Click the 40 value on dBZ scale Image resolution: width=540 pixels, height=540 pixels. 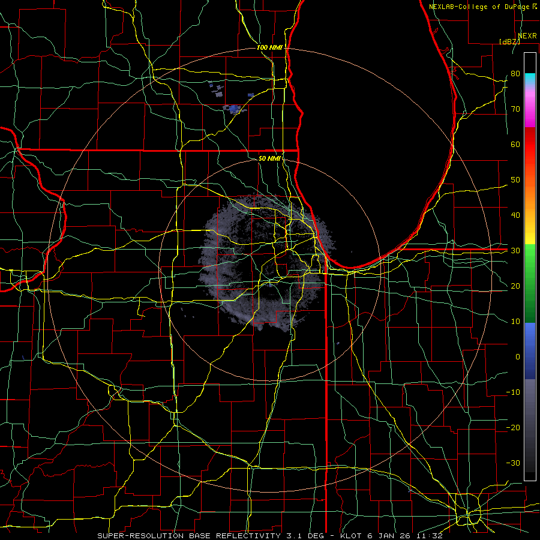[515, 215]
